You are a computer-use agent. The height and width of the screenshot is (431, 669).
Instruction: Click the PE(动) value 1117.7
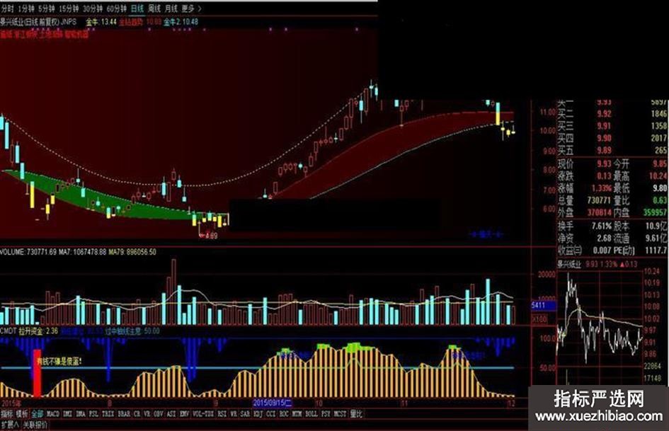point(656,250)
